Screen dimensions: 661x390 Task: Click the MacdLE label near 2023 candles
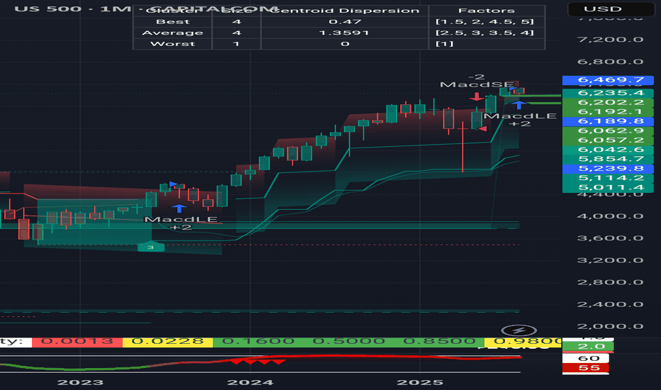pos(181,220)
